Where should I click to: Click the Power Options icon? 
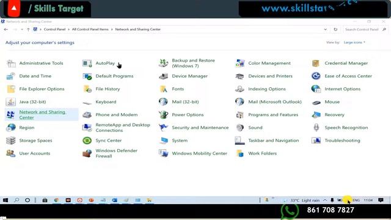(163, 115)
